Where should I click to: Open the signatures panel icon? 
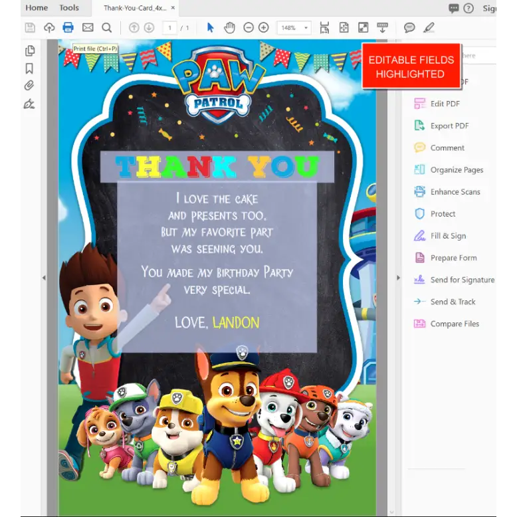click(29, 104)
